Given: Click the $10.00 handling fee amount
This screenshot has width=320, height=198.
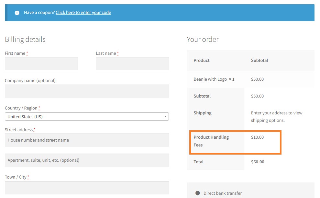Looking at the screenshot, I should [x=257, y=137].
